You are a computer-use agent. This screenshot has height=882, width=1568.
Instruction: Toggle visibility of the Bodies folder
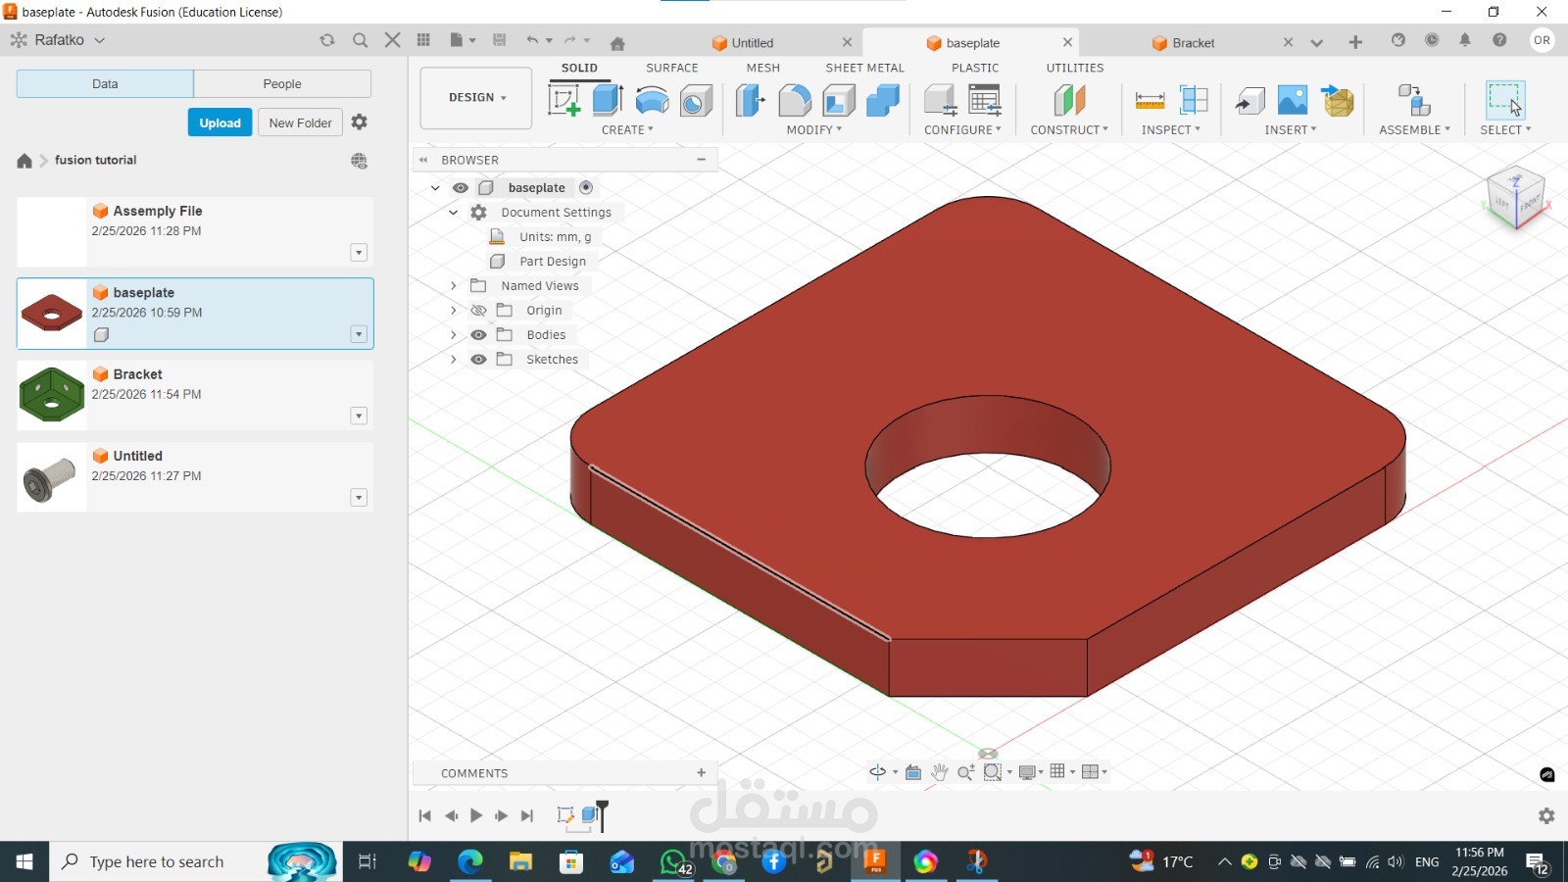(x=478, y=335)
